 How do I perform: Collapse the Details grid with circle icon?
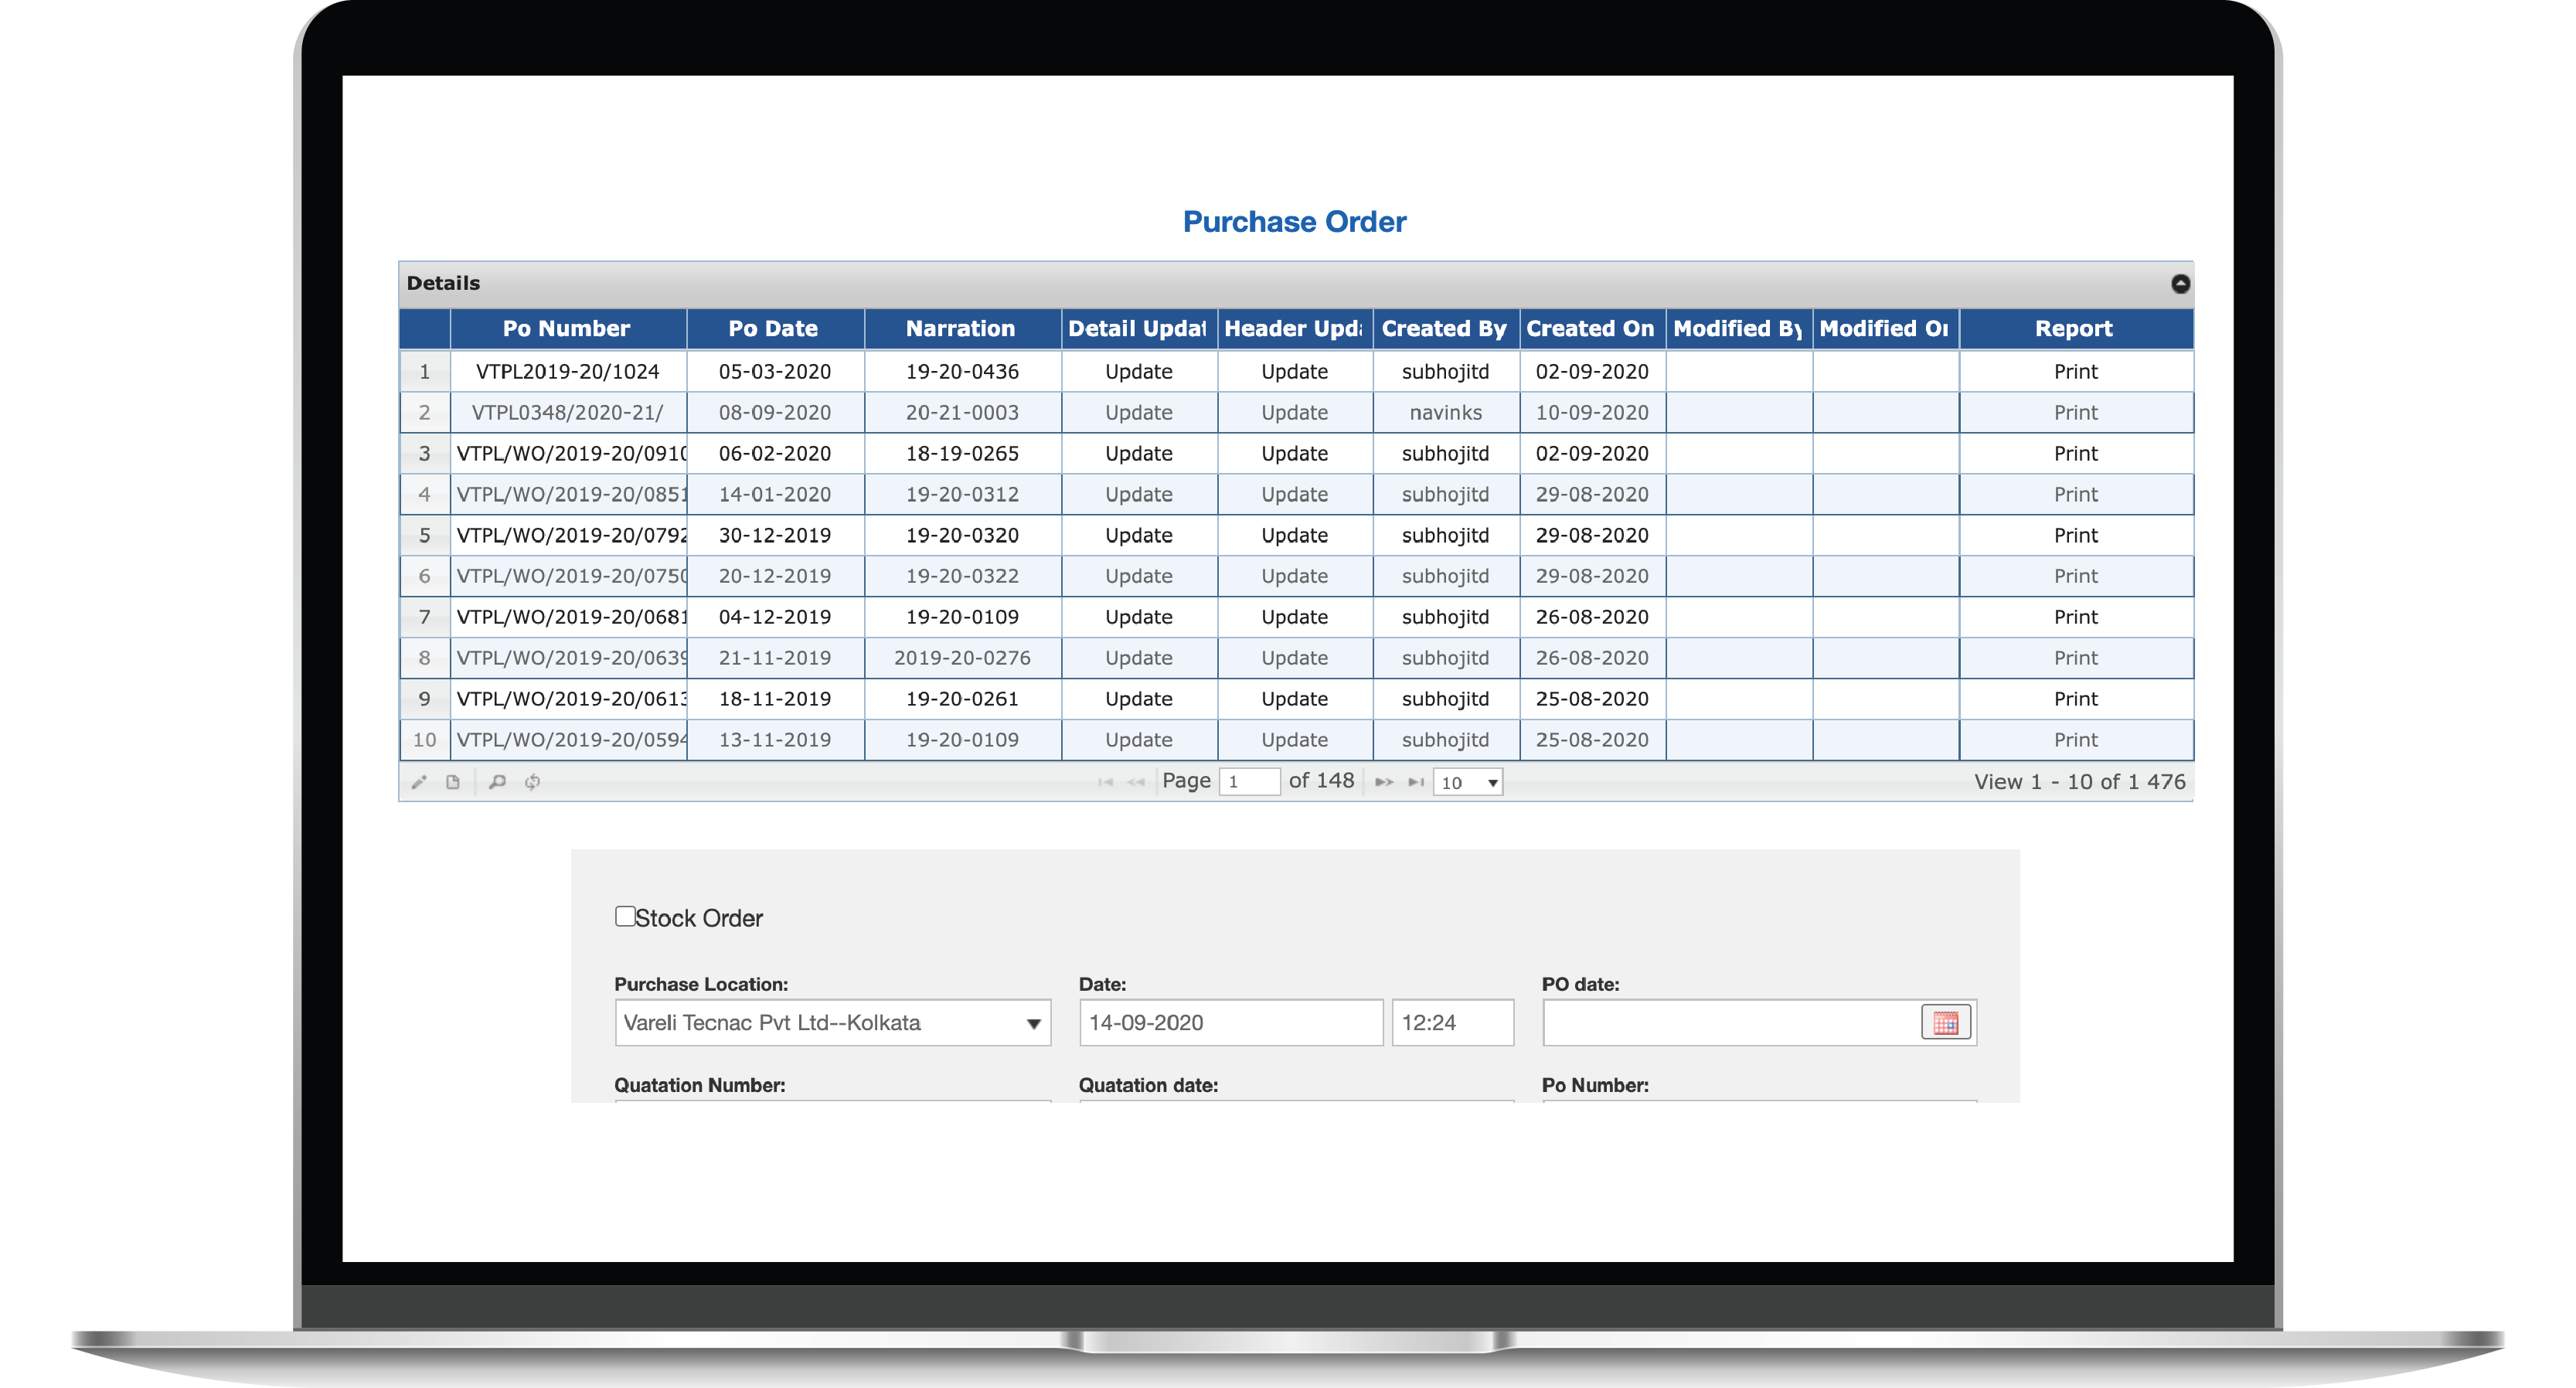2180,284
